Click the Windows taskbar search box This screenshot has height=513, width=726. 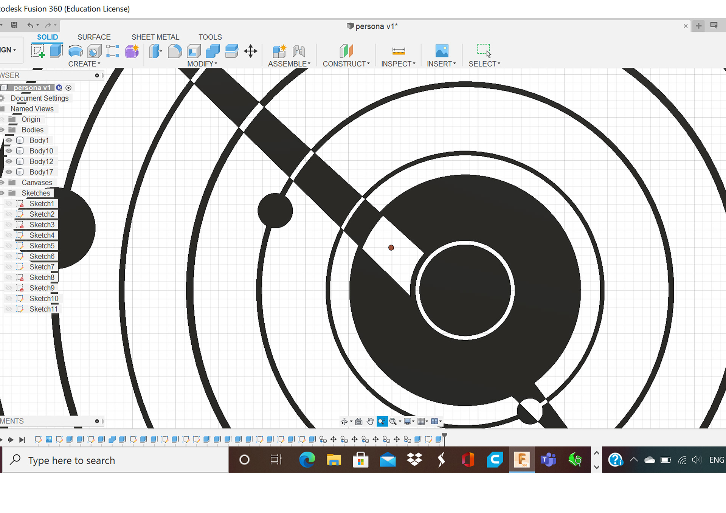click(x=115, y=460)
